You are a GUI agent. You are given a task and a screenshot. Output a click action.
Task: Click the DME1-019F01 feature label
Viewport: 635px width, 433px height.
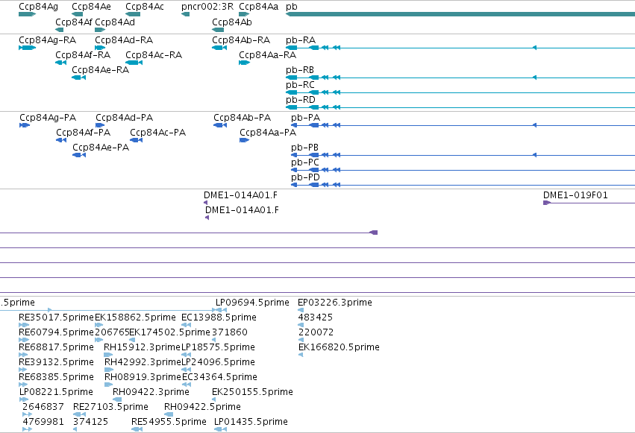click(575, 195)
